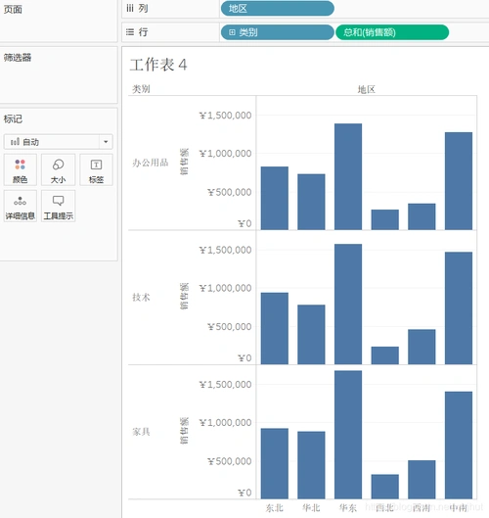Click the 类别 header label in the view
This screenshot has width=489, height=518.
pyautogui.click(x=141, y=89)
